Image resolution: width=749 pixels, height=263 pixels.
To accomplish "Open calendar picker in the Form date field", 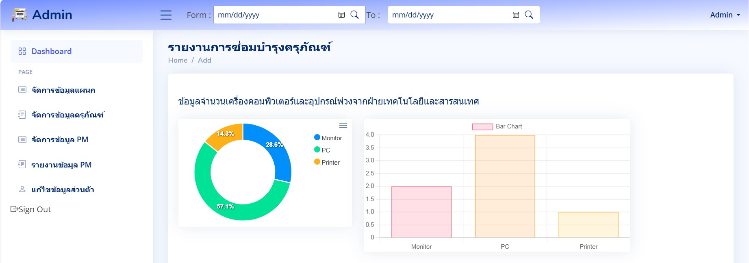I will [x=341, y=15].
